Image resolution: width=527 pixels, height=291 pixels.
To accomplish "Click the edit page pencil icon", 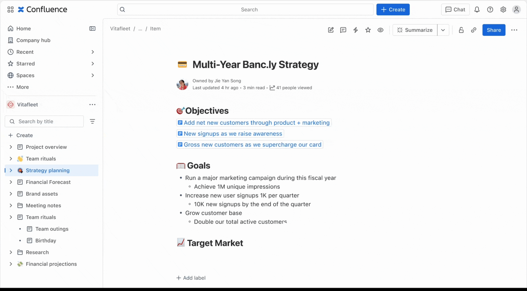I will click(331, 30).
